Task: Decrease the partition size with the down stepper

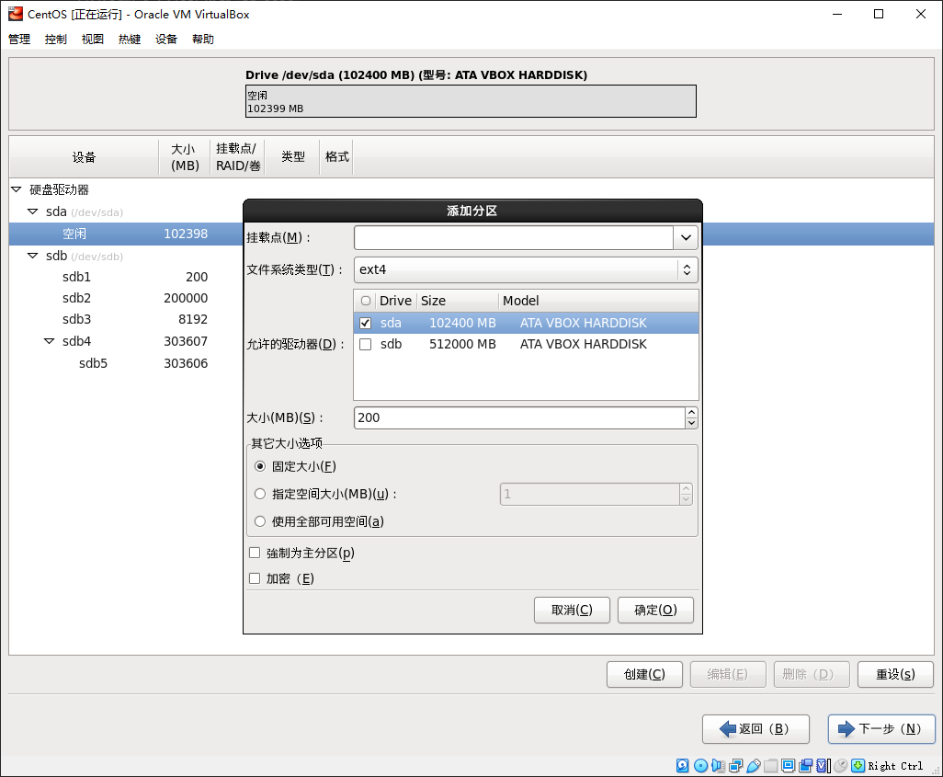Action: pos(691,423)
